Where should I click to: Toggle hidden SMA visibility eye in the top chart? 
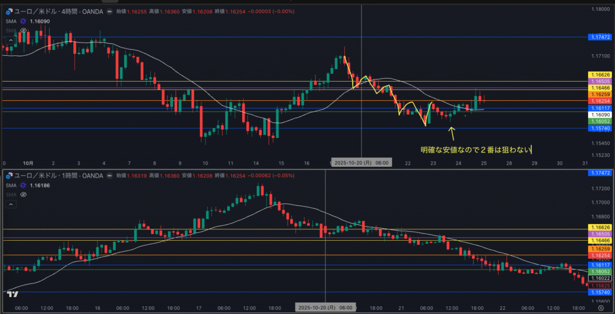[23, 30]
